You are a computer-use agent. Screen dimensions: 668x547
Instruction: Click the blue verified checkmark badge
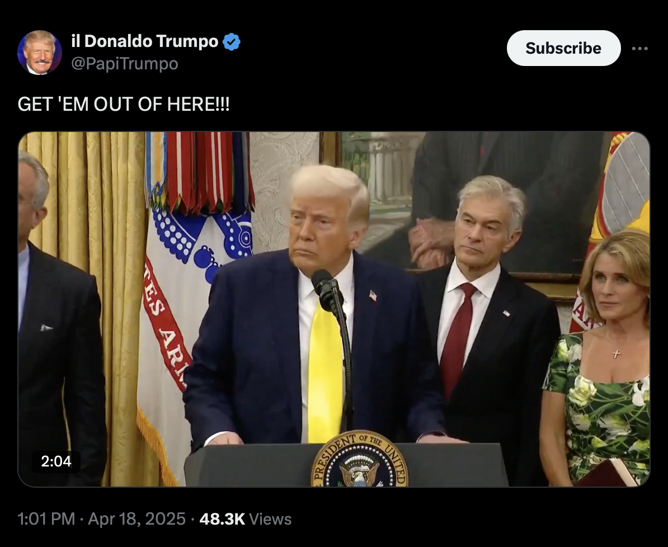pos(232,42)
